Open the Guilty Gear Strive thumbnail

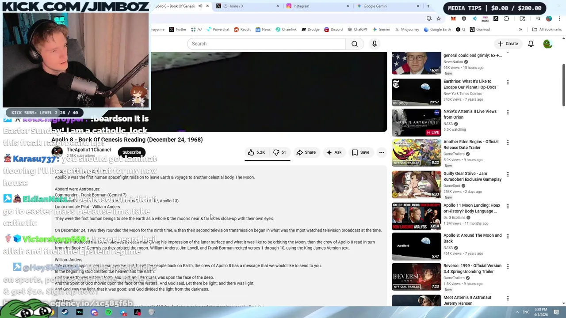[416, 184]
